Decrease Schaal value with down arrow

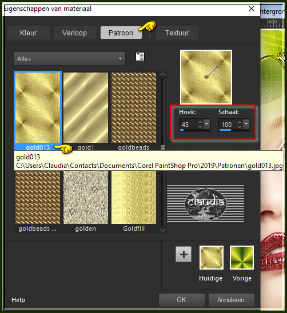pos(240,127)
